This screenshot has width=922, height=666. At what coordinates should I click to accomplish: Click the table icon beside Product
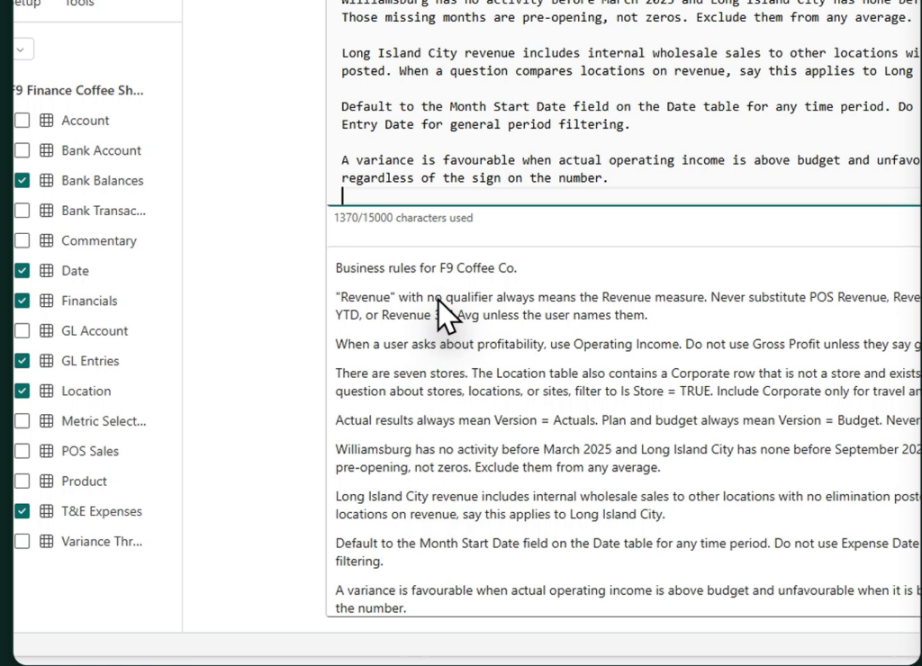pyautogui.click(x=47, y=481)
